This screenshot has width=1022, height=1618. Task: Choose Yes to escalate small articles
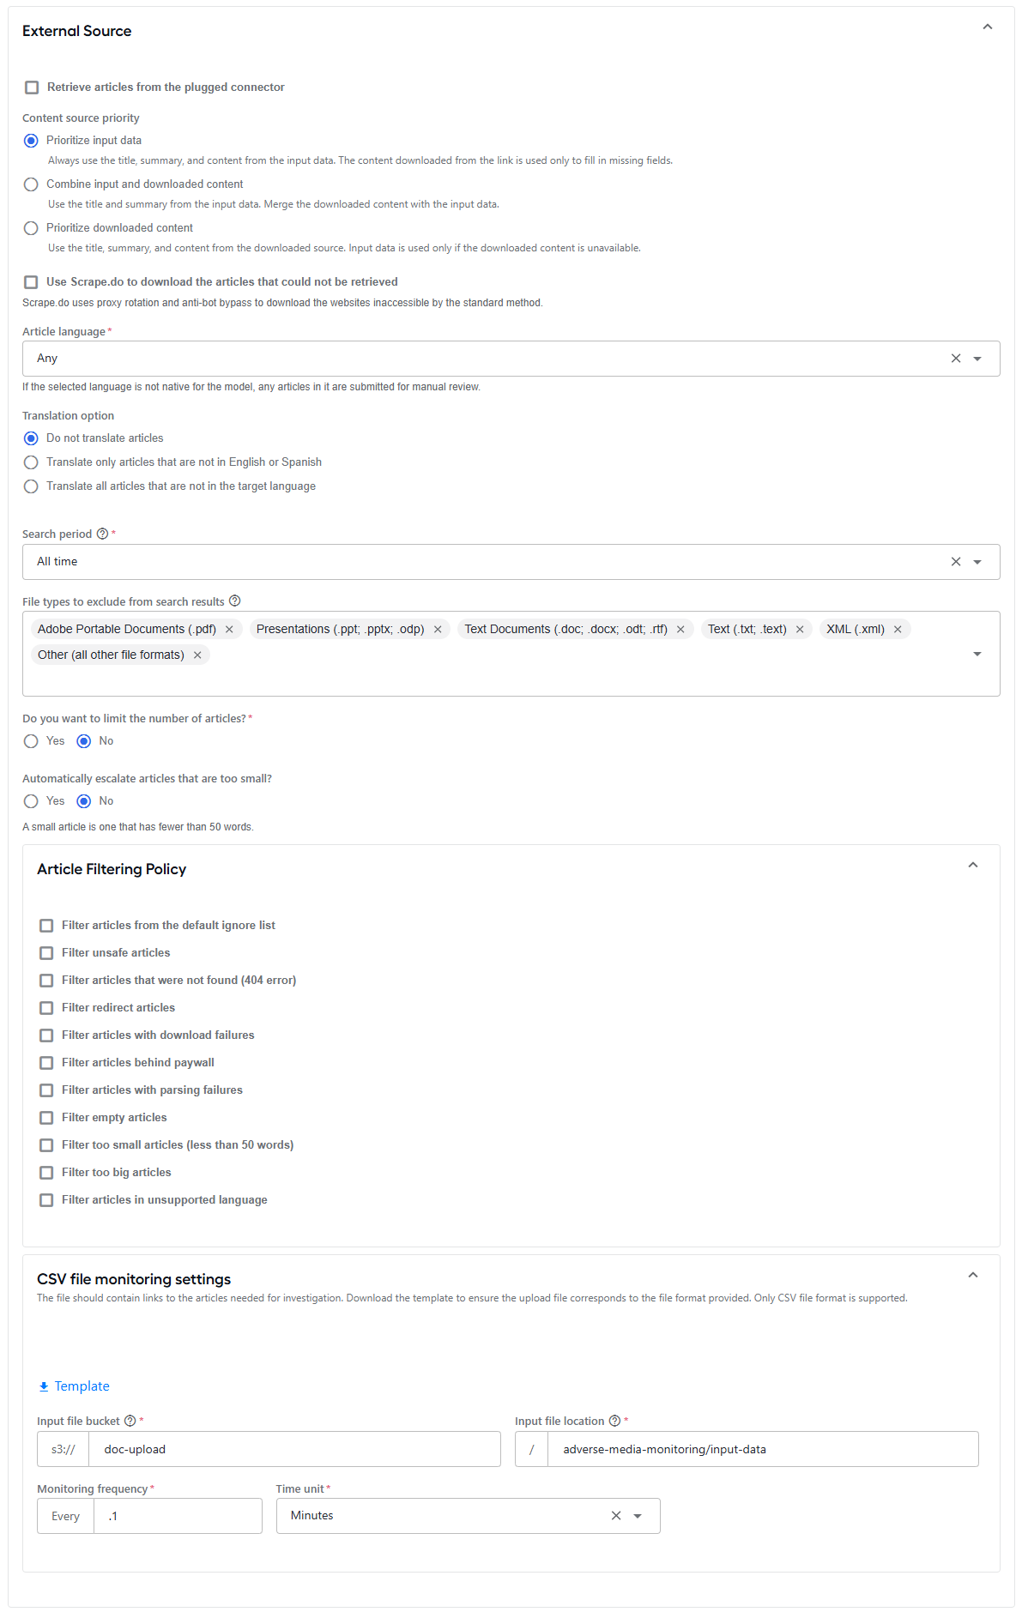31,801
